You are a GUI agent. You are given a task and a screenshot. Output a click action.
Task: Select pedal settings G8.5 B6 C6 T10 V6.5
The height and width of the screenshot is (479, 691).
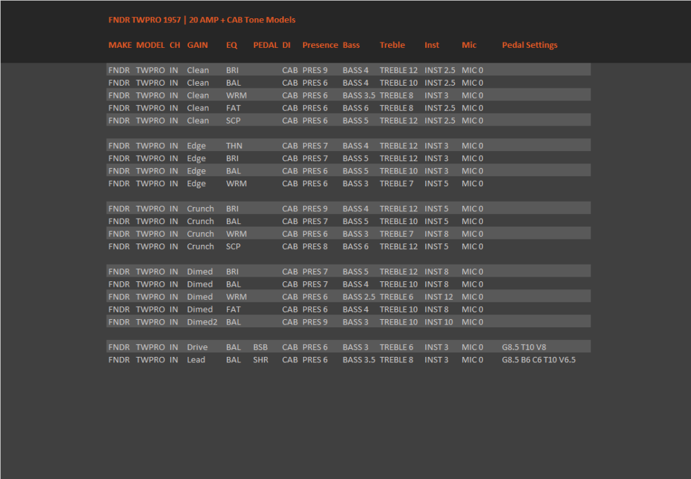539,360
